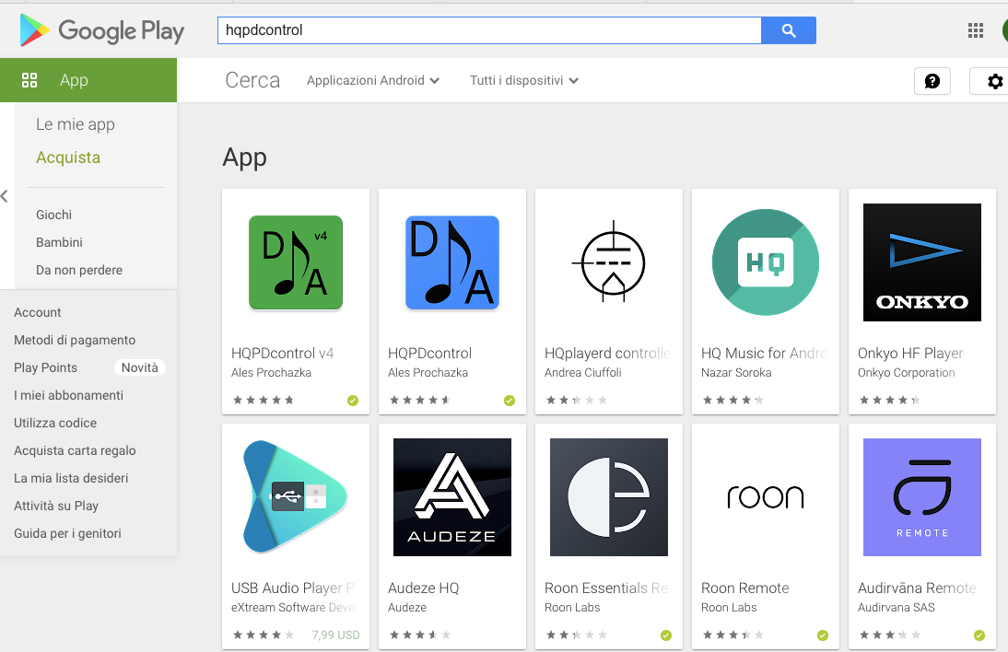Open the Google apps grid icon
1008x652 pixels.
pyautogui.click(x=975, y=30)
